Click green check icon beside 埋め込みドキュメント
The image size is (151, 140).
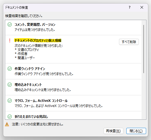(10, 84)
